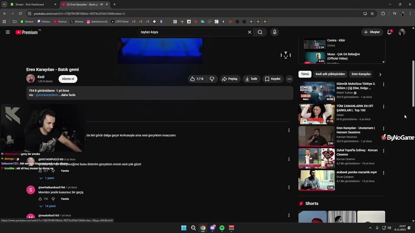Open arabesk pembe mezarlık.mp4 title
415x233 pixels.
pyautogui.click(x=357, y=172)
